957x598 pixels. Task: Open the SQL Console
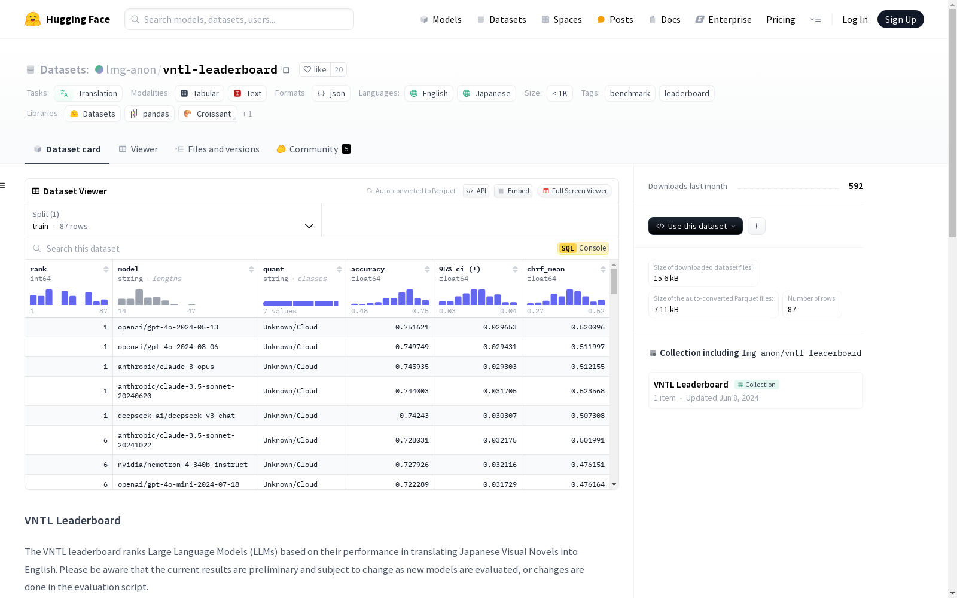[583, 248]
